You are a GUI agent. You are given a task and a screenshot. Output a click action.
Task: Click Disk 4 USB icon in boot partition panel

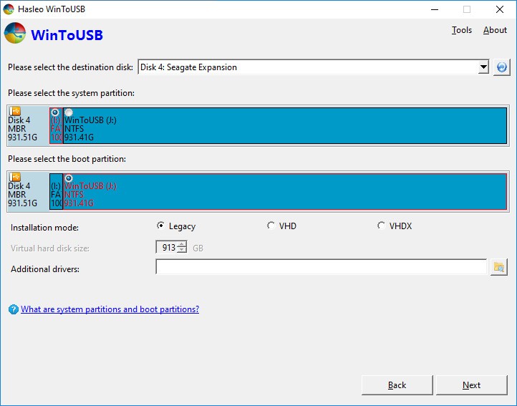(15, 177)
